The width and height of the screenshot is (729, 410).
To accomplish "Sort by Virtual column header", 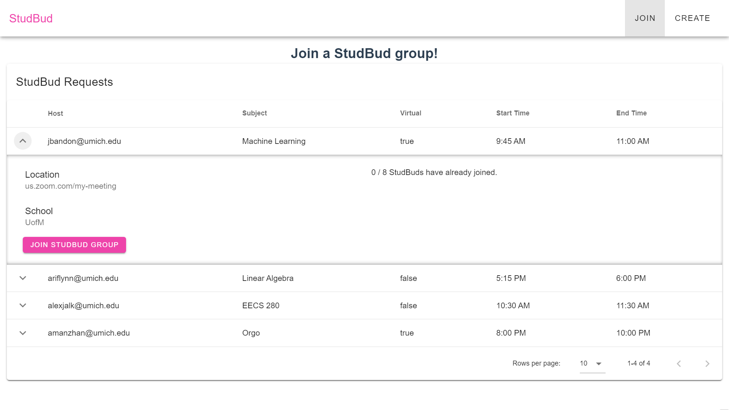I will (x=410, y=113).
